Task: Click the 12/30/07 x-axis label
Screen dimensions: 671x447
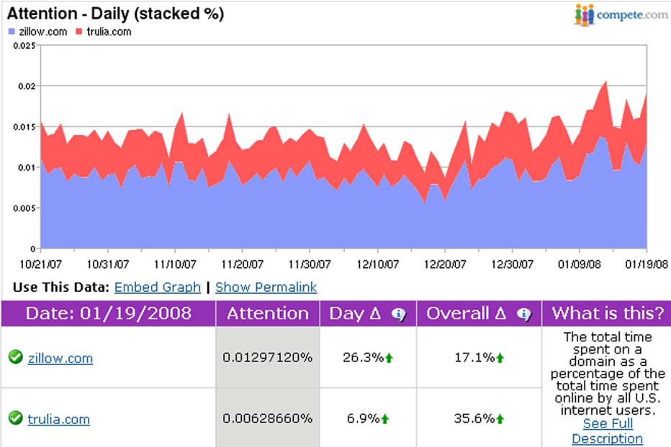Action: [512, 264]
